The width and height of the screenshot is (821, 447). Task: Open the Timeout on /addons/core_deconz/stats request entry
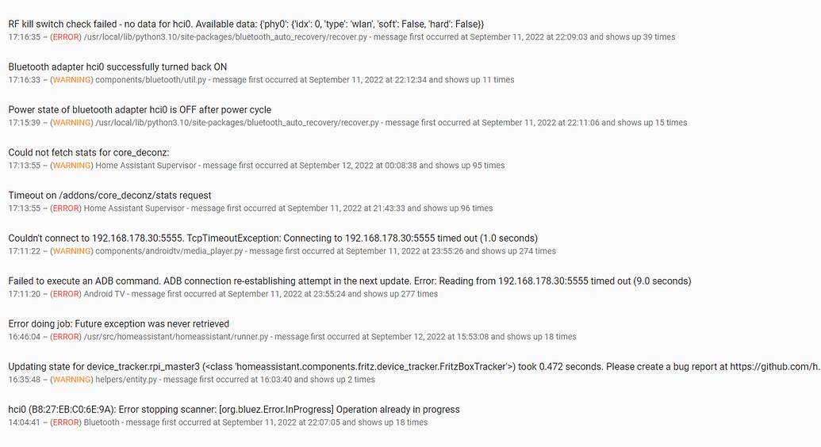(109, 196)
